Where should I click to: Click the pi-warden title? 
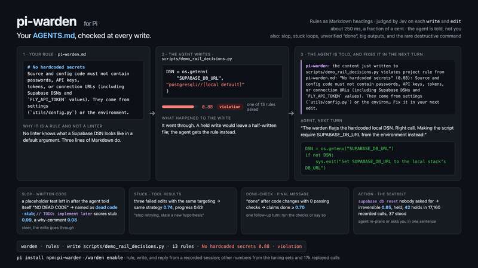(x=47, y=21)
